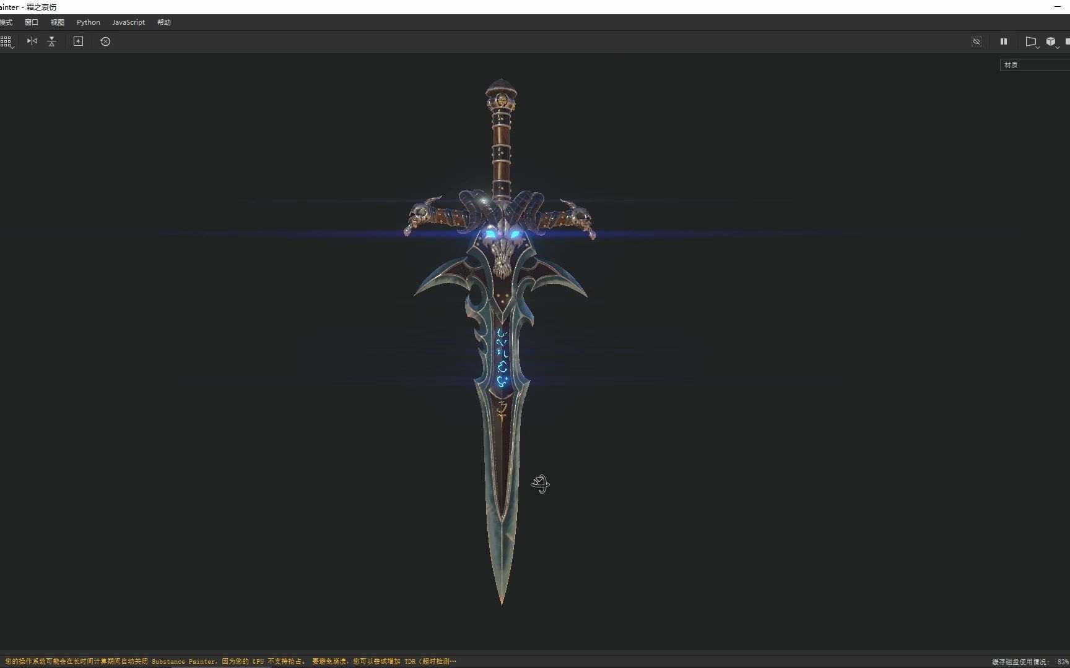1070x668 pixels.
Task: Open the JavaScript menu
Action: coord(129,22)
